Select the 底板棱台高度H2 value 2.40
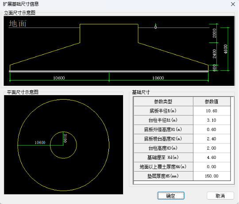Image resolution: width=239 pixels, height=204 pixels. coord(212,139)
